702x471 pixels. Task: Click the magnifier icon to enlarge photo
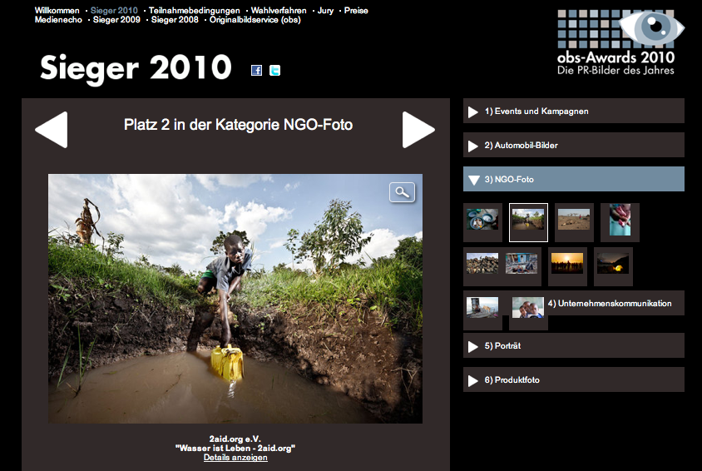[x=402, y=192]
